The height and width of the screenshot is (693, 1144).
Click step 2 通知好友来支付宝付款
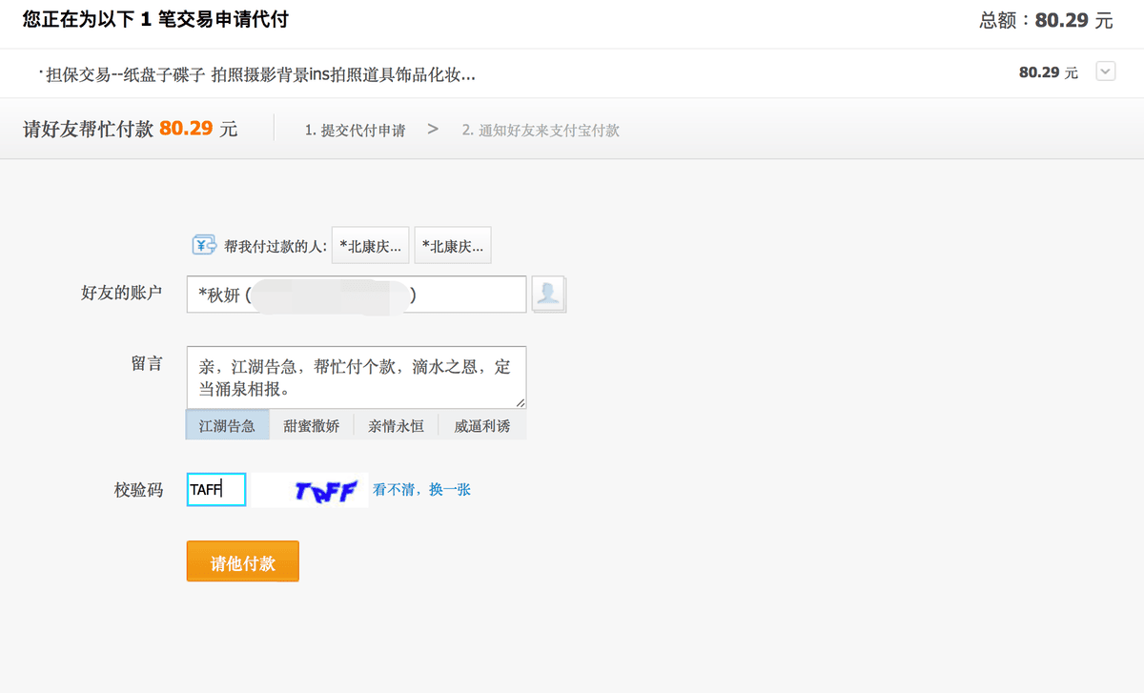click(x=541, y=130)
